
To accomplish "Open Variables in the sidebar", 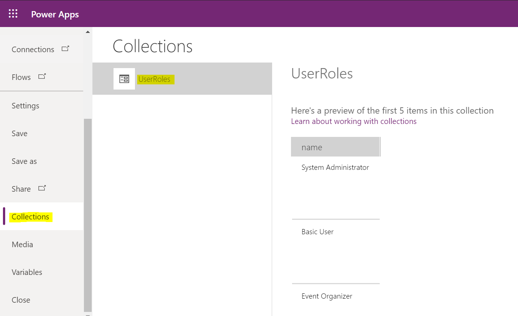I will pyautogui.click(x=27, y=272).
